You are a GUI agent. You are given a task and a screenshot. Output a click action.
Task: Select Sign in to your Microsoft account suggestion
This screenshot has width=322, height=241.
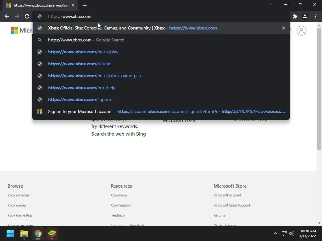(161, 111)
